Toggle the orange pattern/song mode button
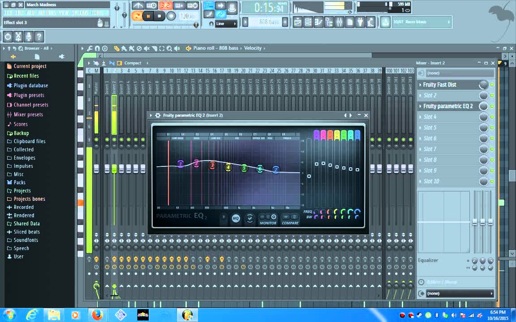 (x=136, y=16)
